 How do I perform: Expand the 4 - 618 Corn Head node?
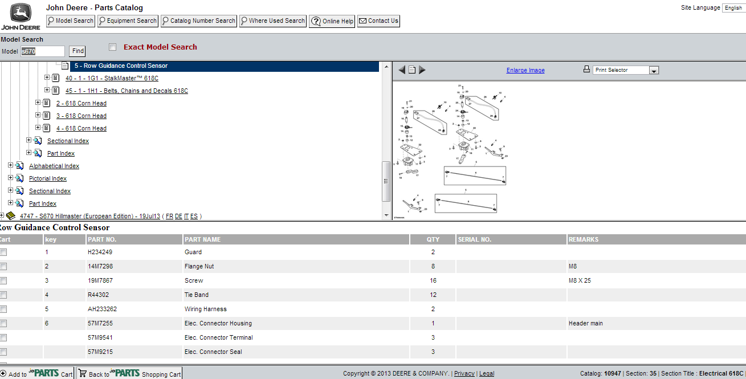(x=38, y=128)
